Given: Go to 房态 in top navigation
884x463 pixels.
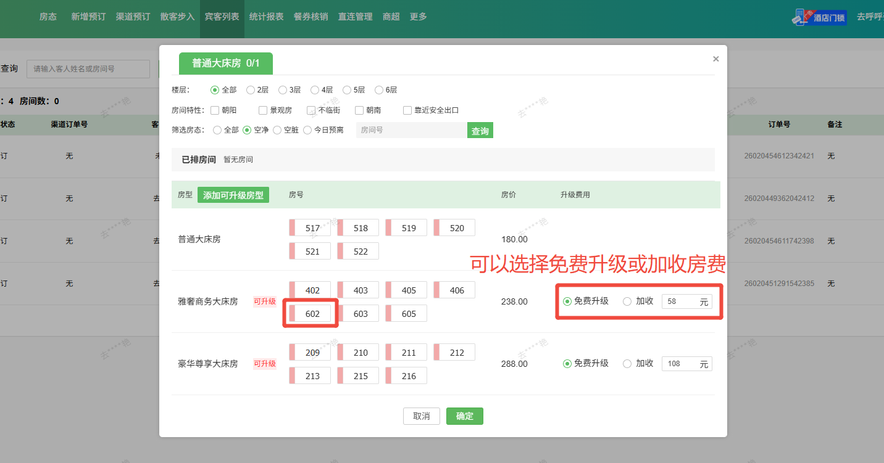Looking at the screenshot, I should click(48, 17).
